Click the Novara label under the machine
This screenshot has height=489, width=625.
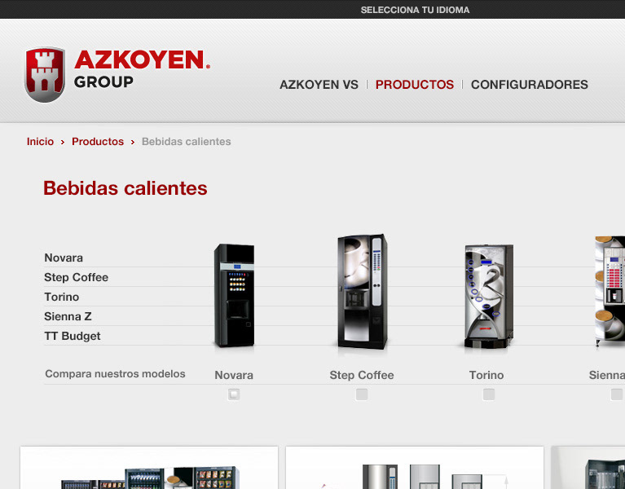(x=234, y=375)
